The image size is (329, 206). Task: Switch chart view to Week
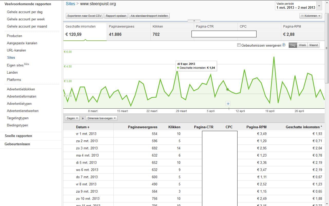302,45
